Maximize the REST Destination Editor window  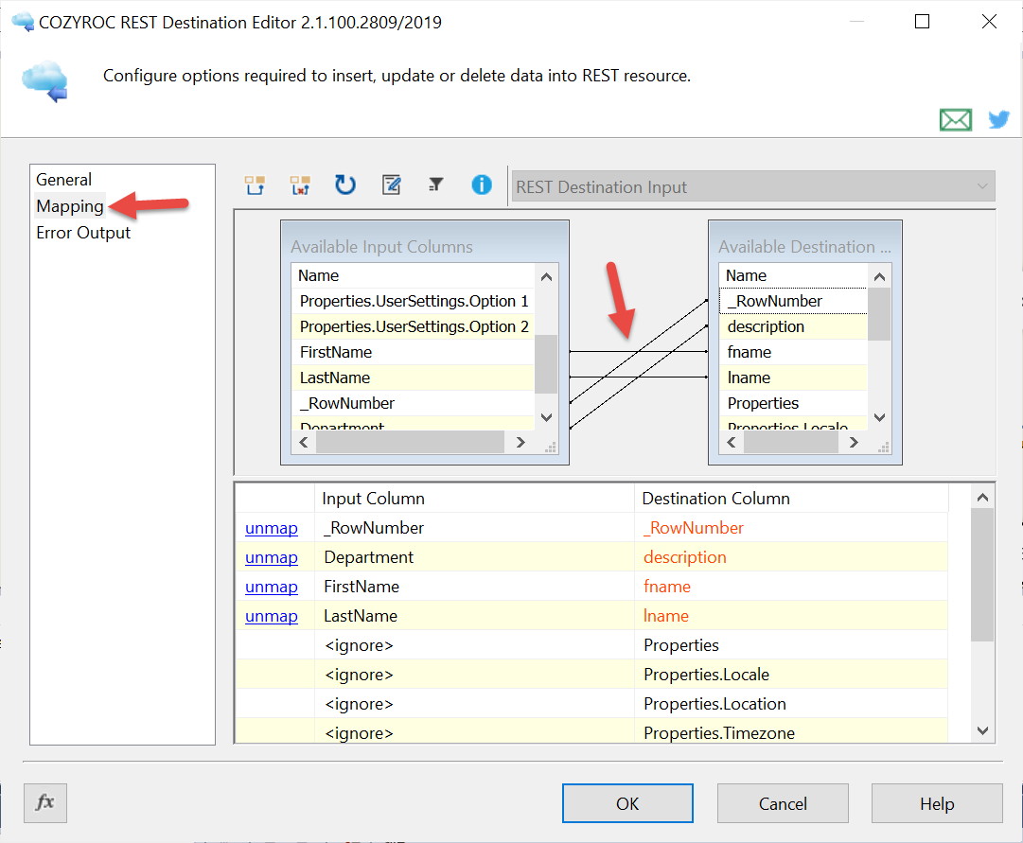(x=922, y=22)
